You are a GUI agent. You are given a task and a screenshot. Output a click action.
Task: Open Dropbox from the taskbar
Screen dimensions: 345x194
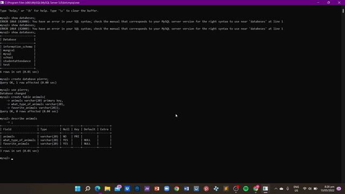[x=127, y=189]
